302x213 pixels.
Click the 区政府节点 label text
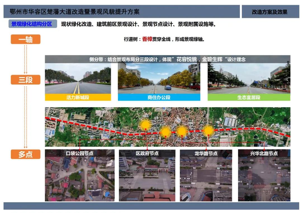click(x=147, y=153)
